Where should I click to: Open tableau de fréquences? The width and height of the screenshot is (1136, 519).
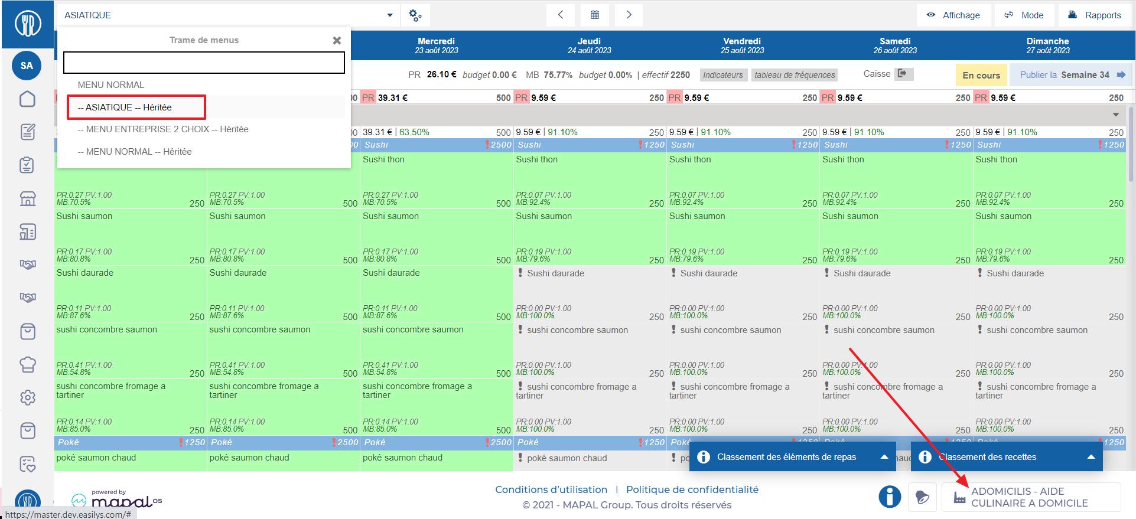pos(795,75)
